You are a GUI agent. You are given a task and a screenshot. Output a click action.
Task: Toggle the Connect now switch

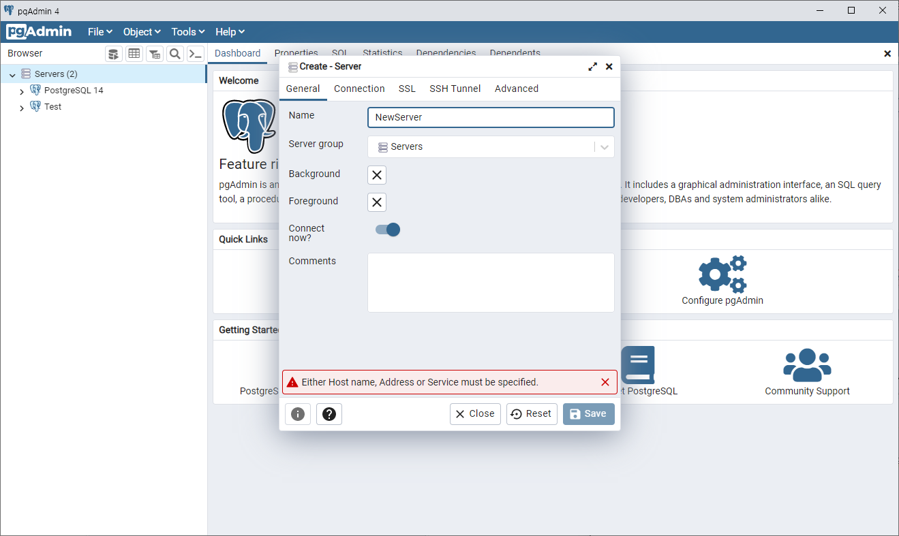pyautogui.click(x=388, y=230)
